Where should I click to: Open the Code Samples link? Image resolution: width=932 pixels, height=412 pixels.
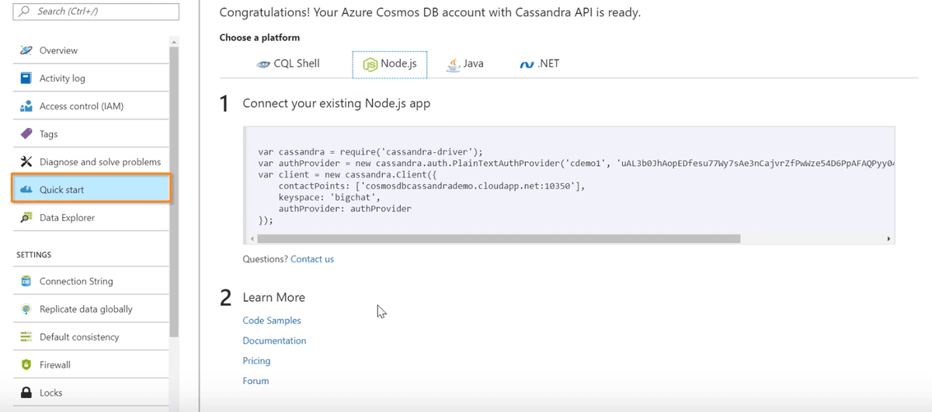(x=272, y=320)
